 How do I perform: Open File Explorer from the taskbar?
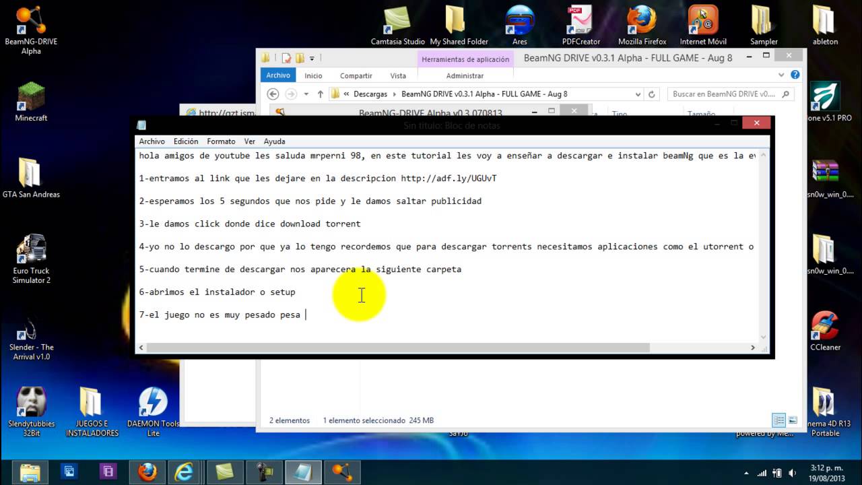click(30, 471)
